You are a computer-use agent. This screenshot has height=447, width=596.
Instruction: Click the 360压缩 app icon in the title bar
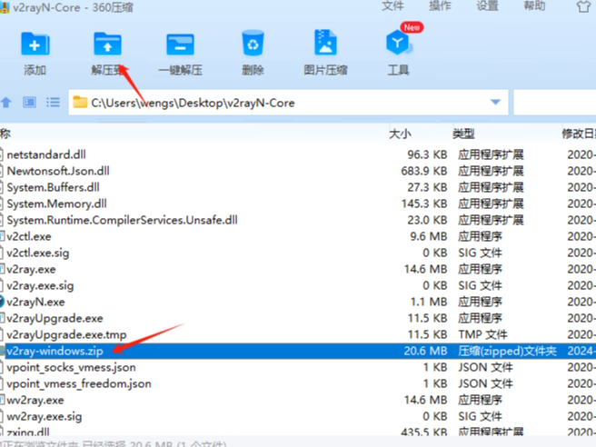coord(5,7)
